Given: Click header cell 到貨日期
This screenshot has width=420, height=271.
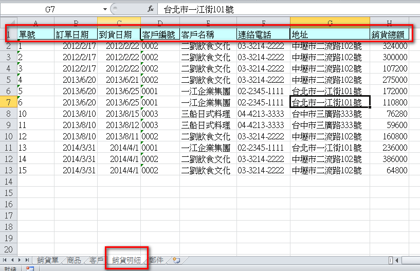Looking at the screenshot, I should [119, 34].
